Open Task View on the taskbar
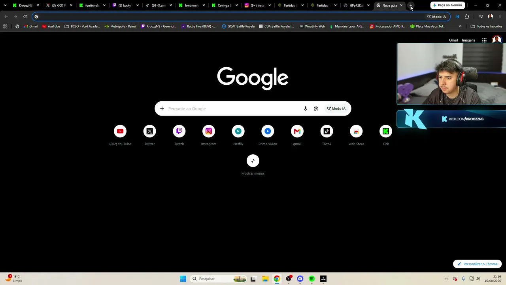Screen dimensions: 506x285 [x=253, y=279]
